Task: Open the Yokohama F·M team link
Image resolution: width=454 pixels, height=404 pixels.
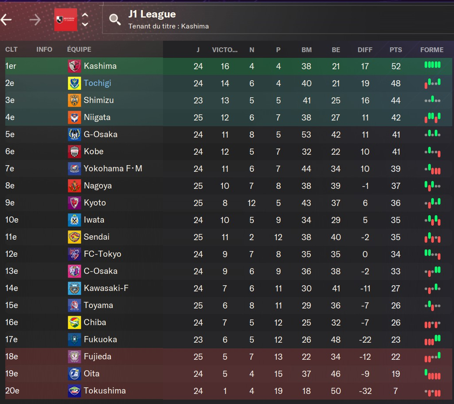Action: point(113,169)
